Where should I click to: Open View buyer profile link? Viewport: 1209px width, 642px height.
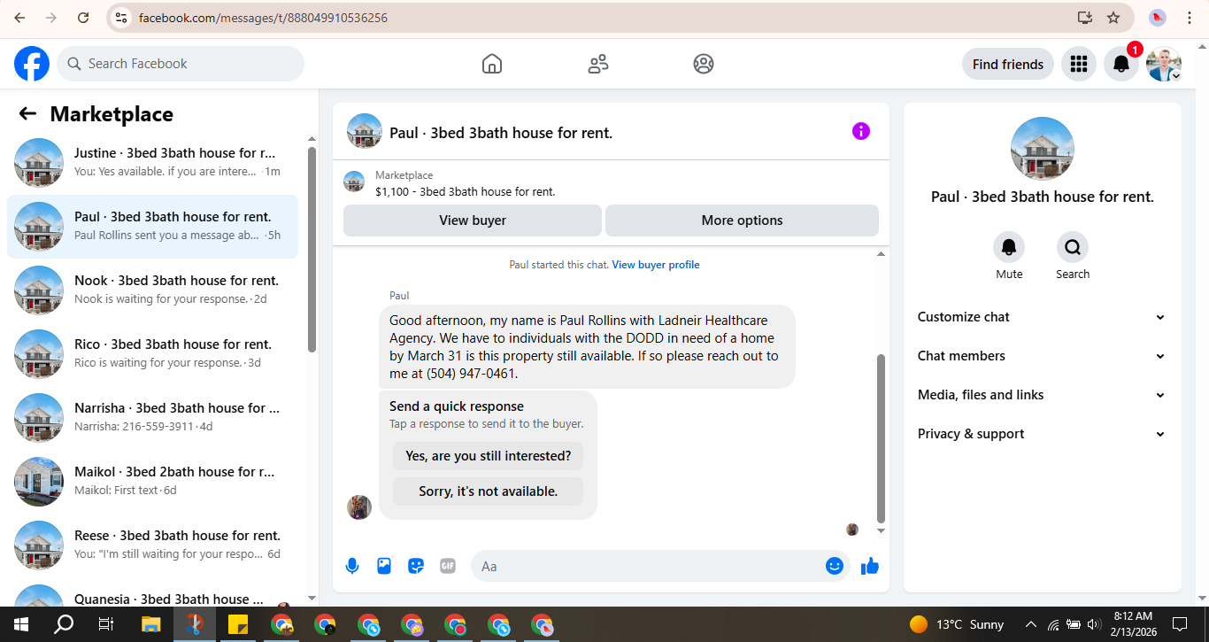pos(656,265)
